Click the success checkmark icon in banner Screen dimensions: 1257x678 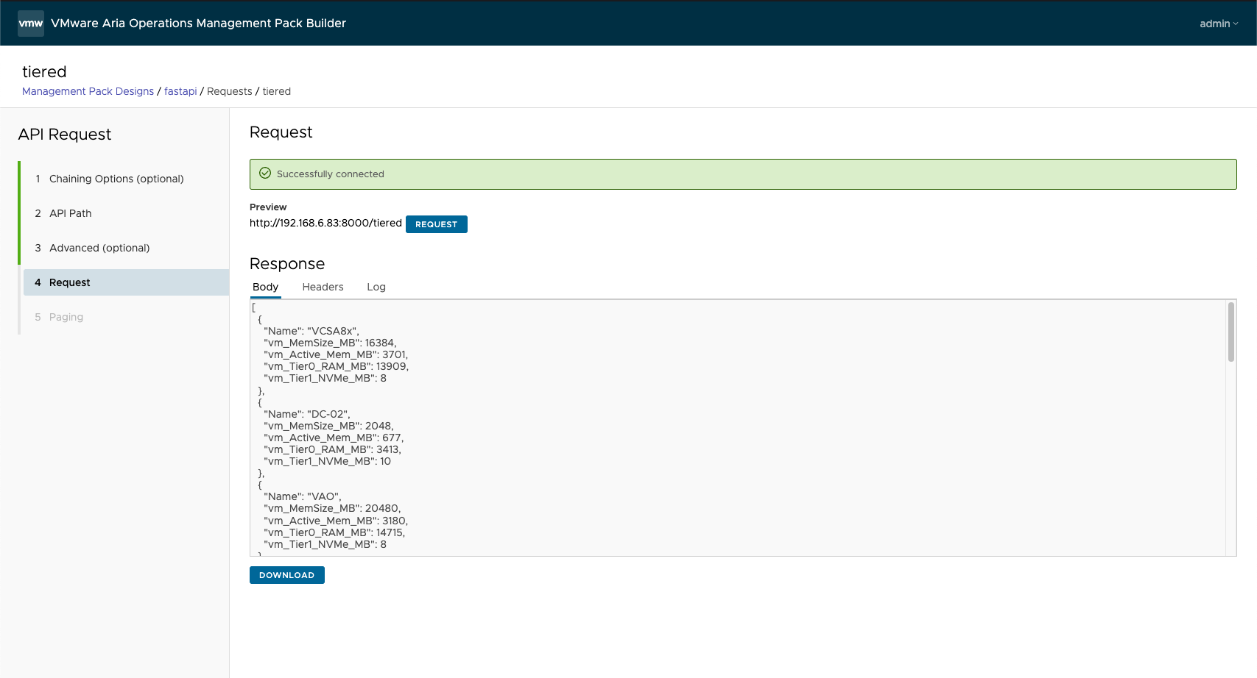265,174
